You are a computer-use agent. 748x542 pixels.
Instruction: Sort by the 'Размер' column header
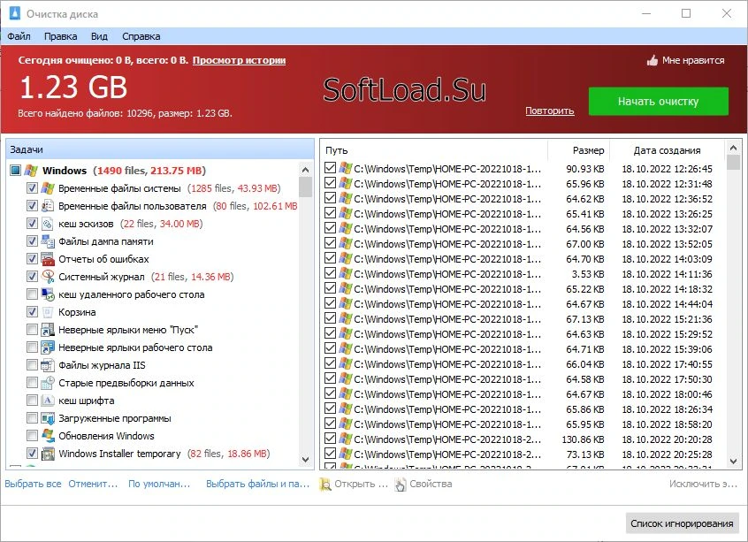coord(579,150)
